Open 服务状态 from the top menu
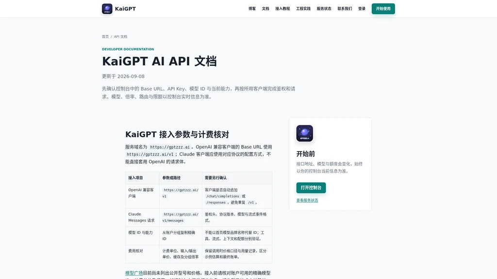This screenshot has height=279, width=497. tap(324, 9)
